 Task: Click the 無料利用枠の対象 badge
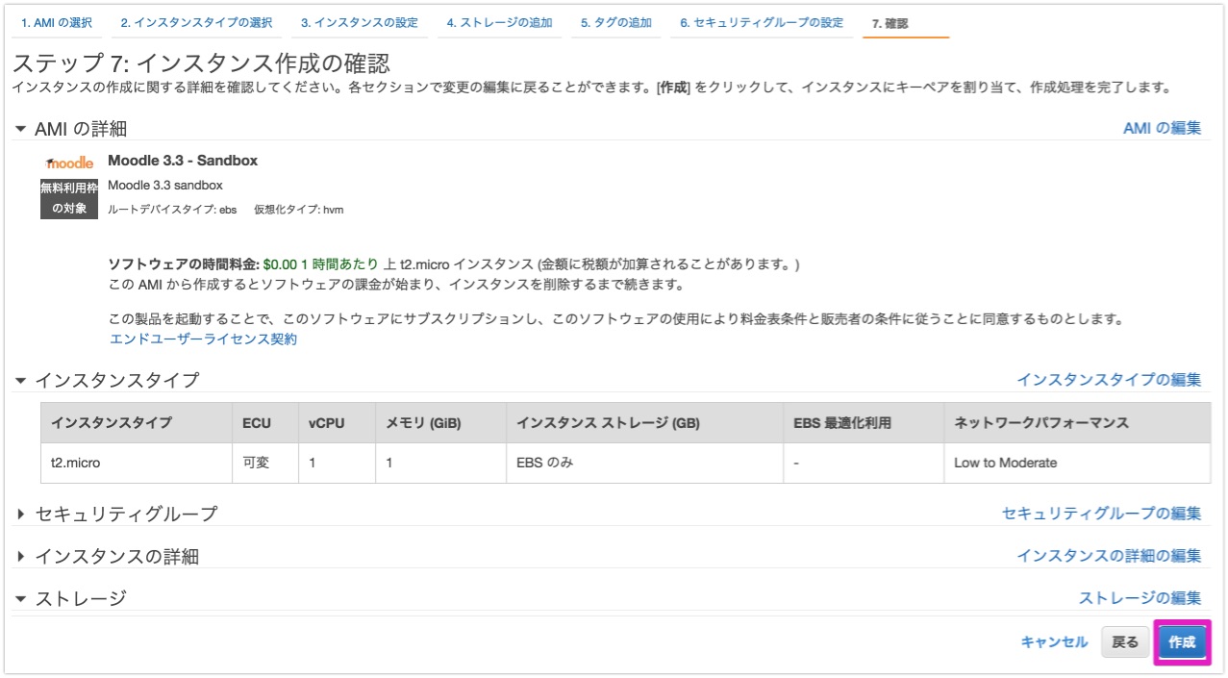(x=69, y=198)
